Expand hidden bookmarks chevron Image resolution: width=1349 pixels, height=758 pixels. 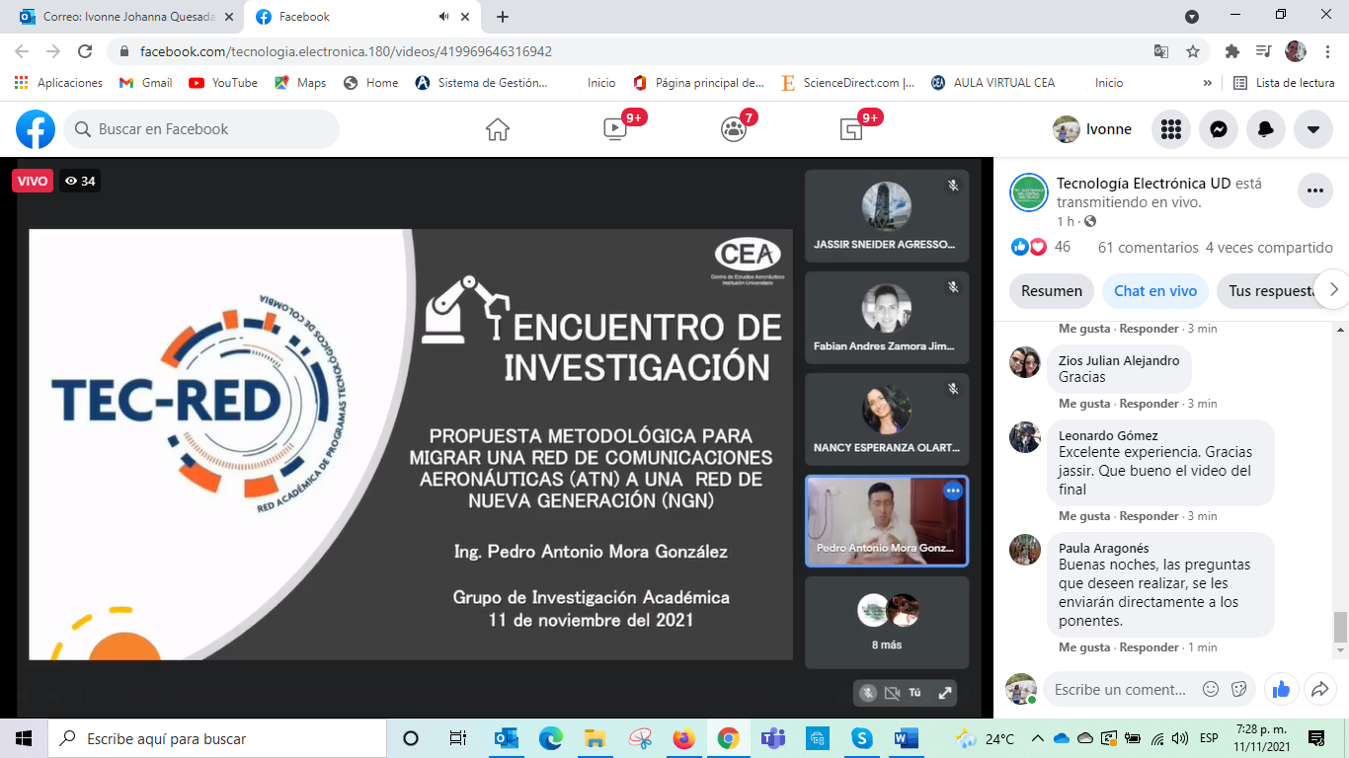1207,83
